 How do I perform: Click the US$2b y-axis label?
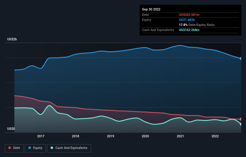tap(12, 39)
